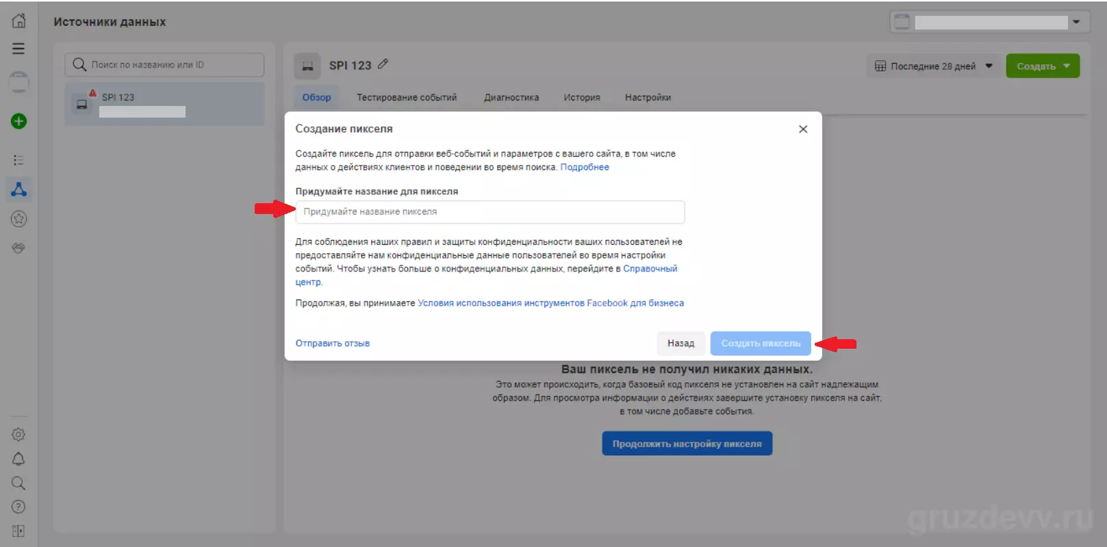Open the Диагностика tab

coord(511,98)
